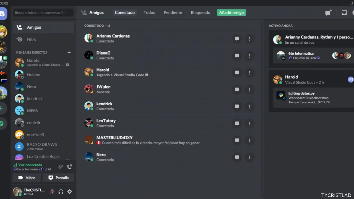Viewport: 354px width, 199px height.
Task: Open MEE6 direct message
Action: pyautogui.click(x=43, y=111)
